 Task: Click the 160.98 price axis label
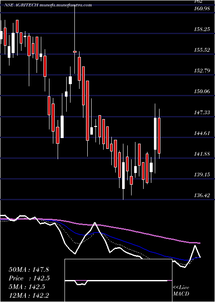[x=202, y=9]
